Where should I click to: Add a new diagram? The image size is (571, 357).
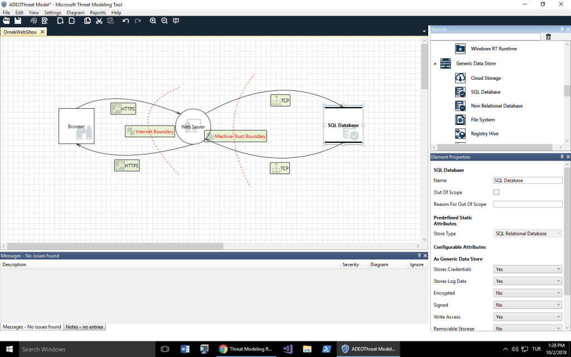point(60,21)
